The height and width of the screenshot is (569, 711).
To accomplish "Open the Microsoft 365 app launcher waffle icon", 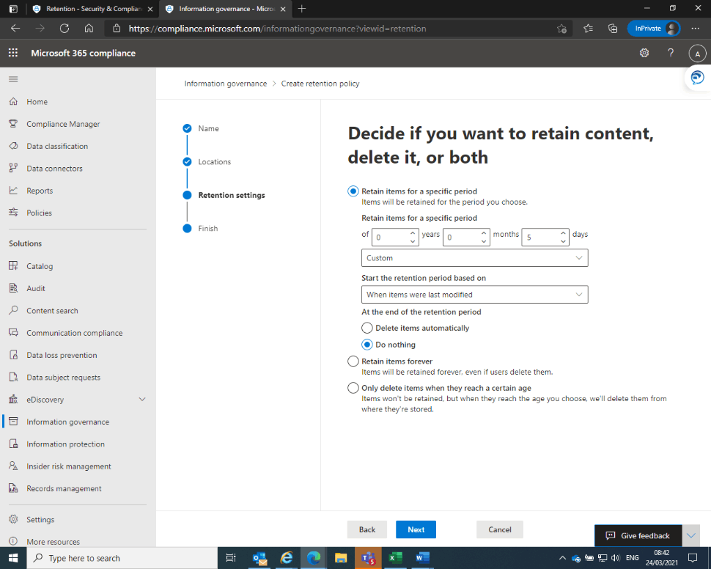I will click(13, 53).
